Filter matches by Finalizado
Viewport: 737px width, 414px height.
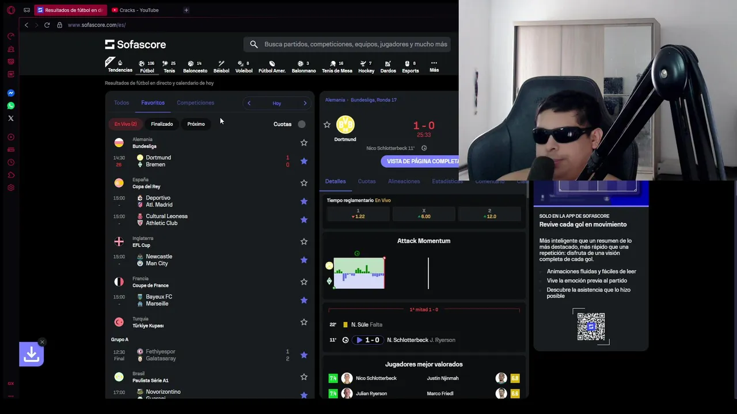[x=162, y=124]
